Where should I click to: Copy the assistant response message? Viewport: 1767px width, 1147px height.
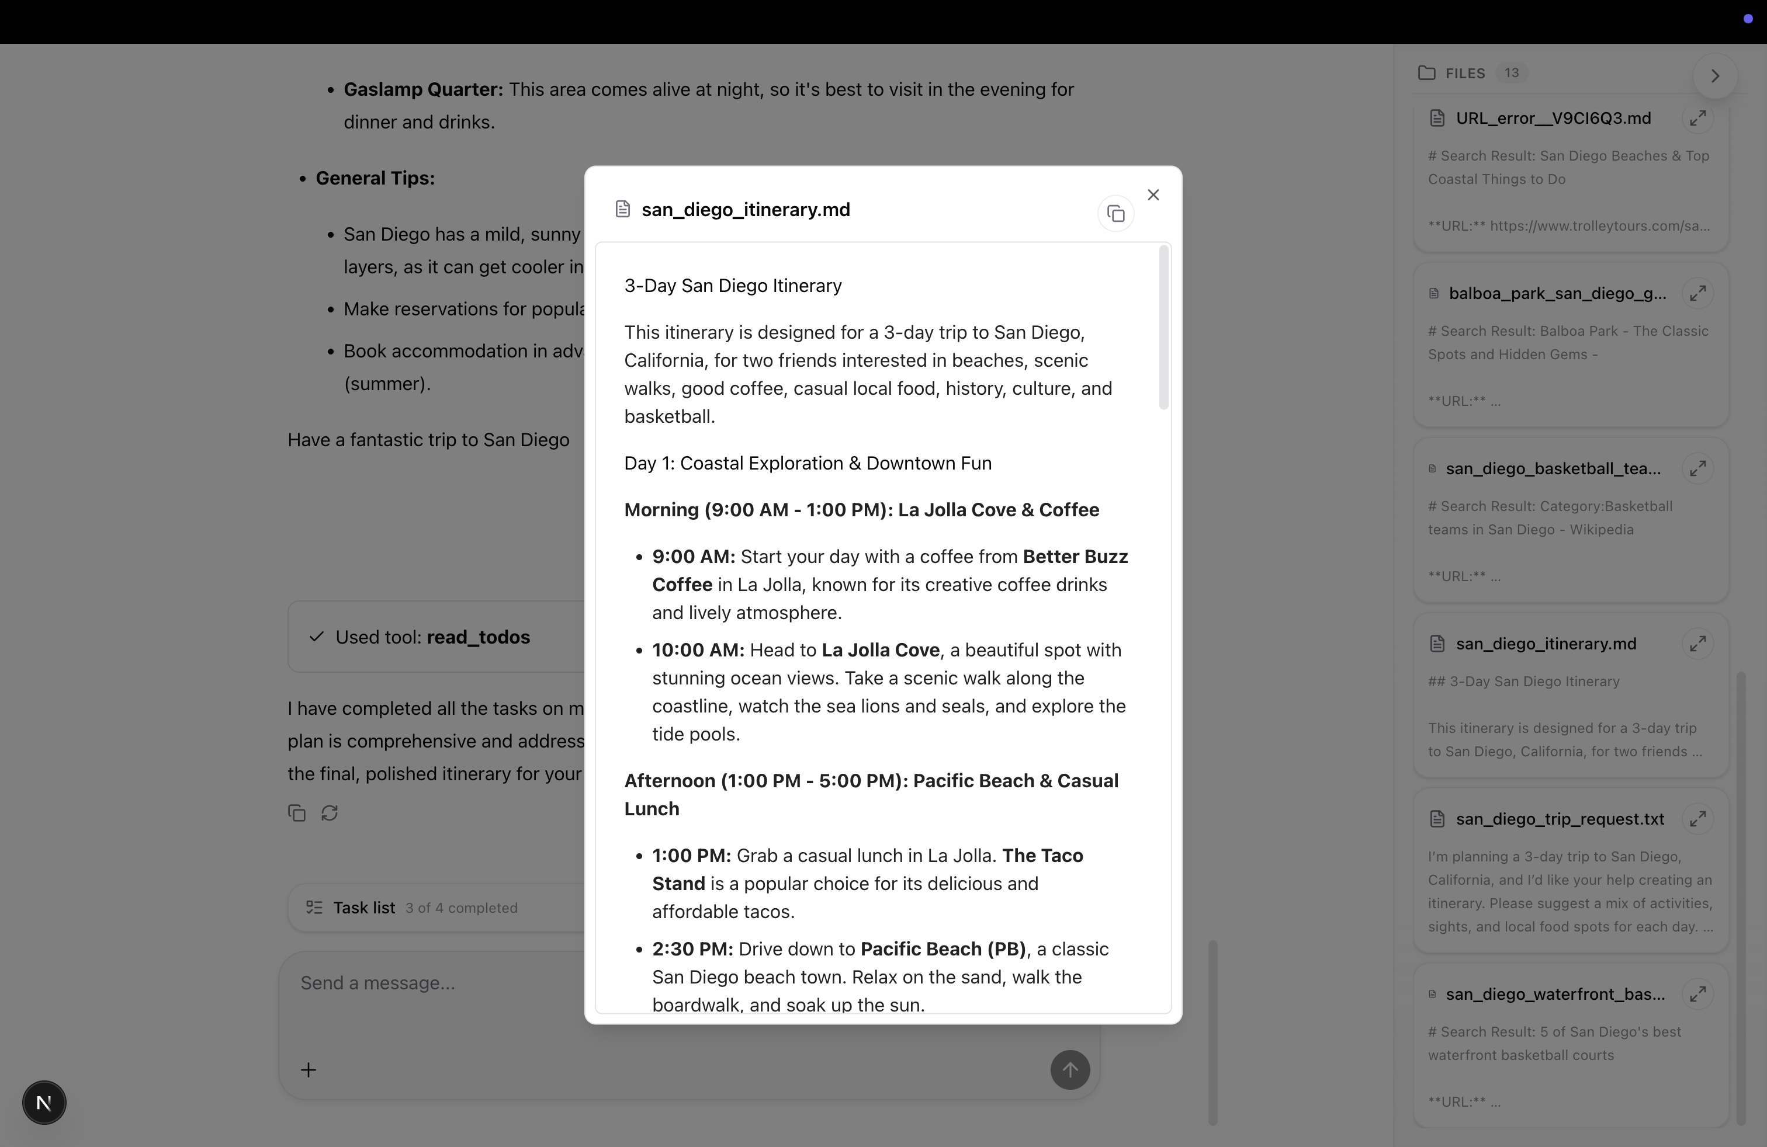(x=297, y=813)
